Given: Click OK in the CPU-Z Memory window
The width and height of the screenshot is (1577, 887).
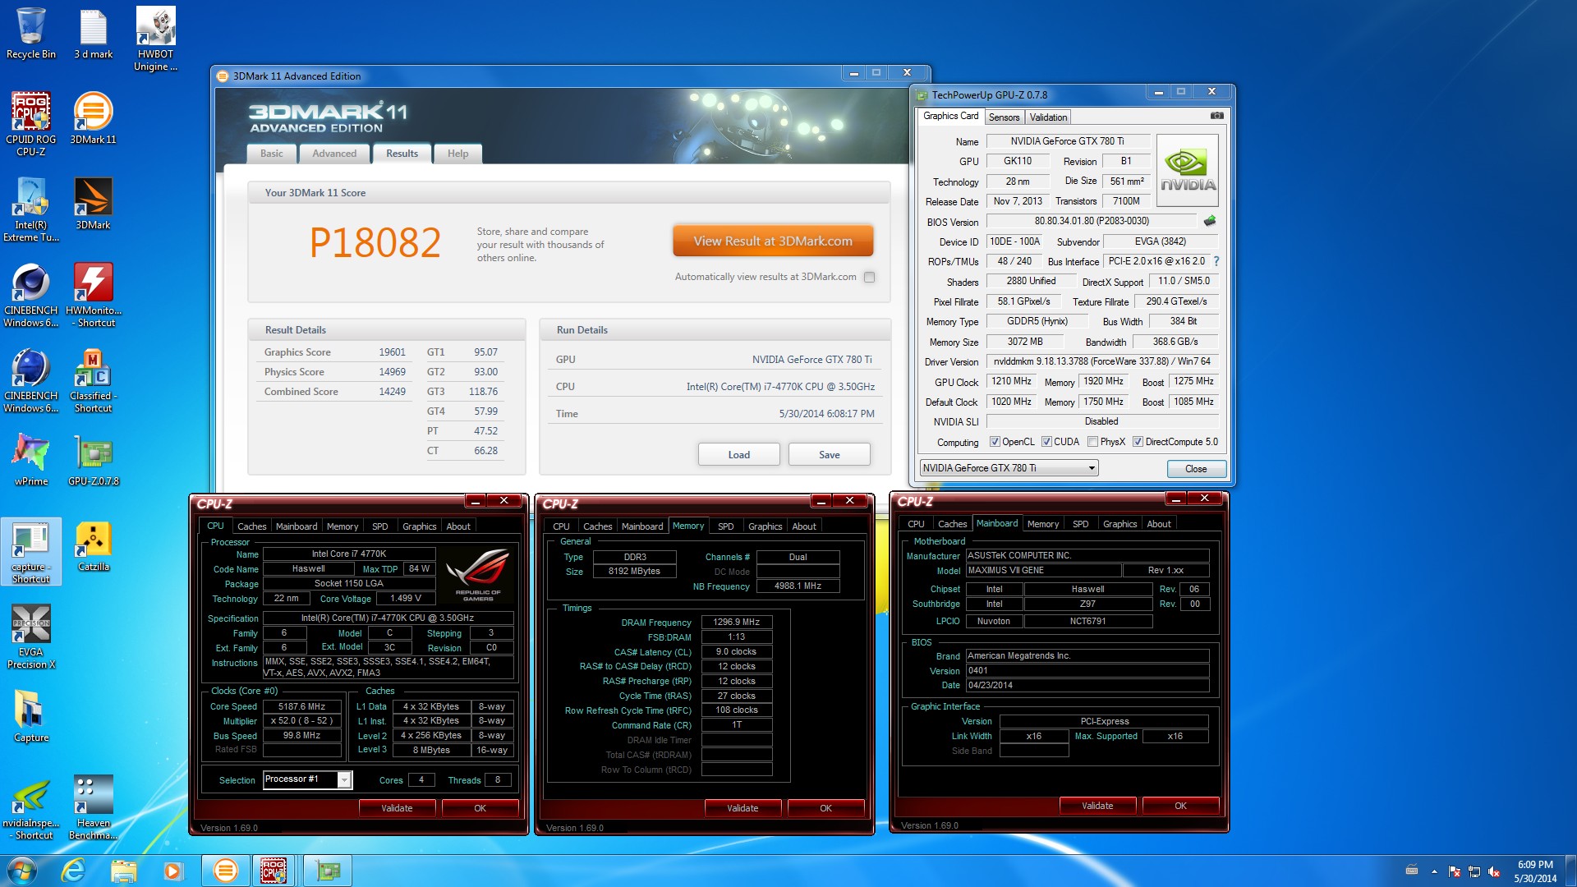Looking at the screenshot, I should pyautogui.click(x=825, y=808).
